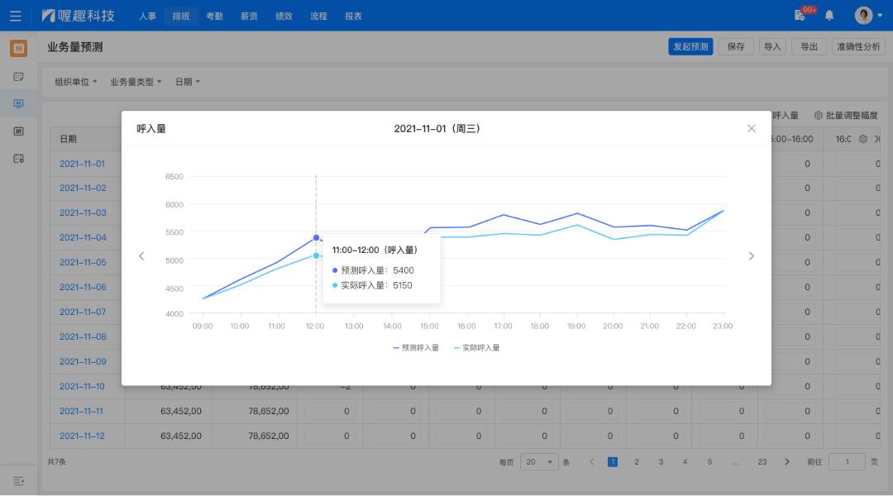Open the page size dropdown showing 20
The height and width of the screenshot is (496, 893).
[x=540, y=462]
